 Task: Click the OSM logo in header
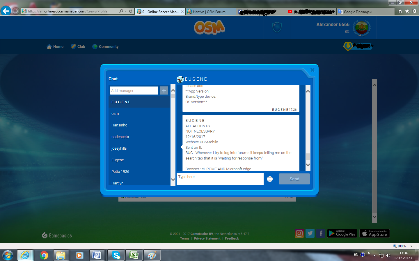click(210, 28)
